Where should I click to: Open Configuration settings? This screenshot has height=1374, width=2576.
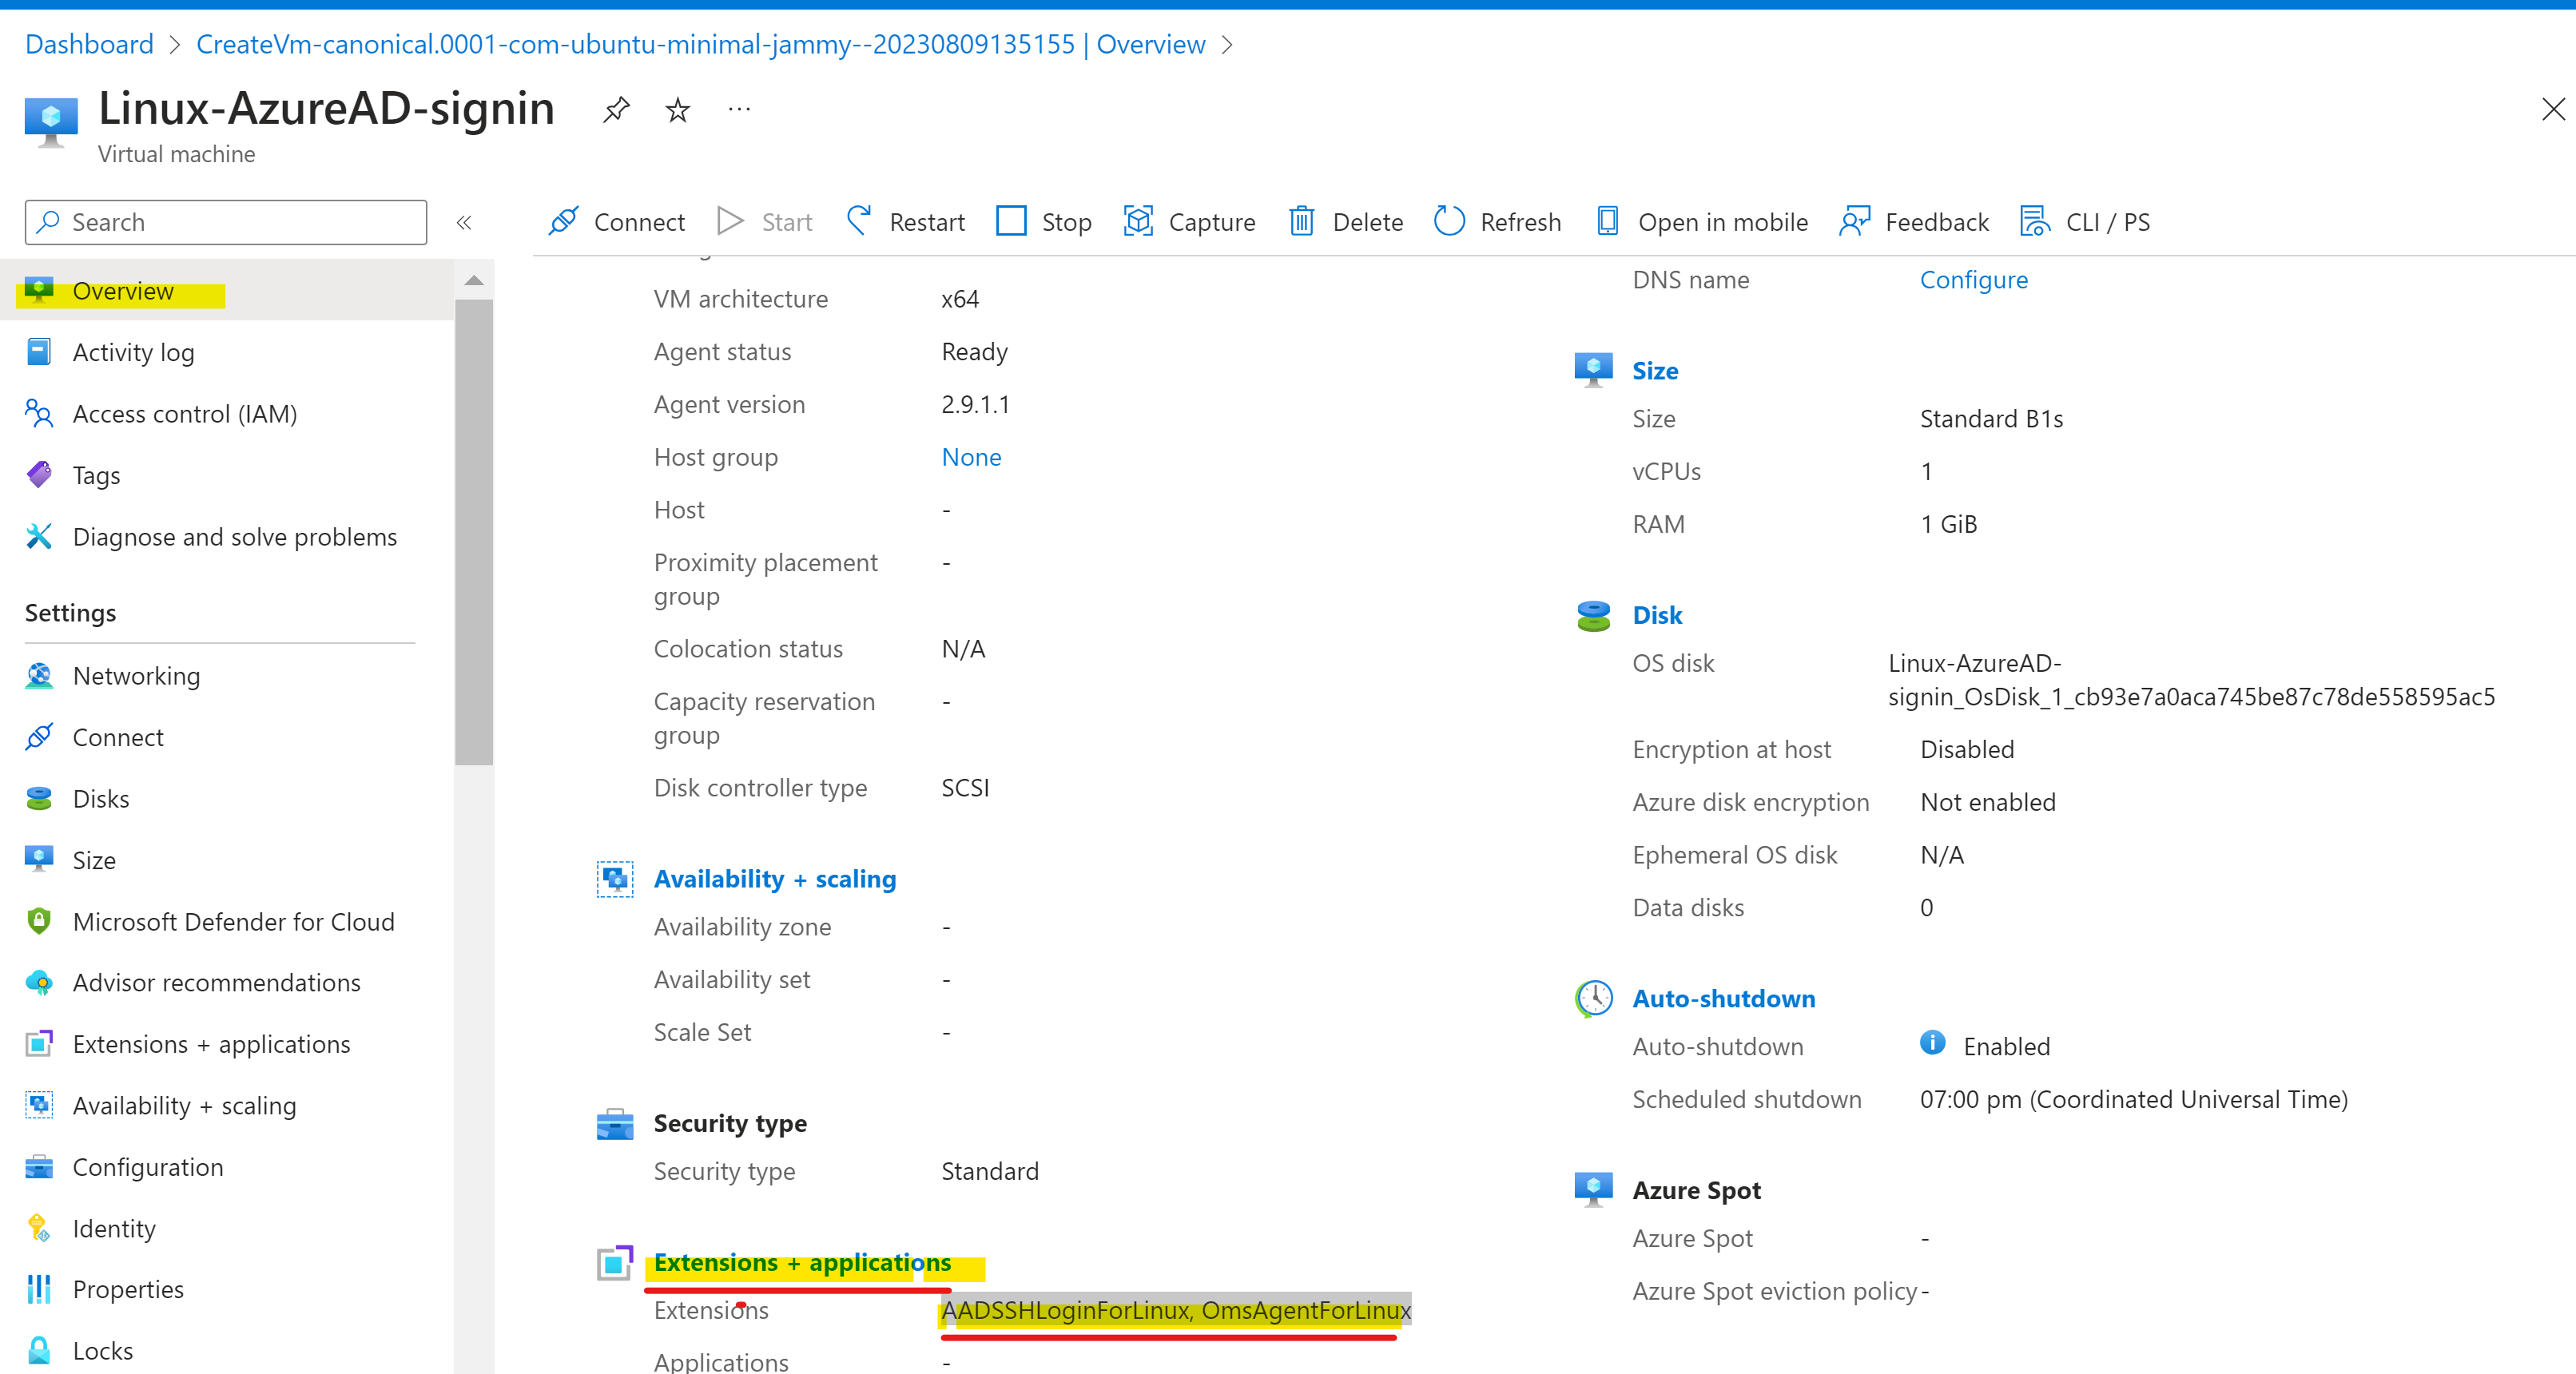coord(227,1167)
